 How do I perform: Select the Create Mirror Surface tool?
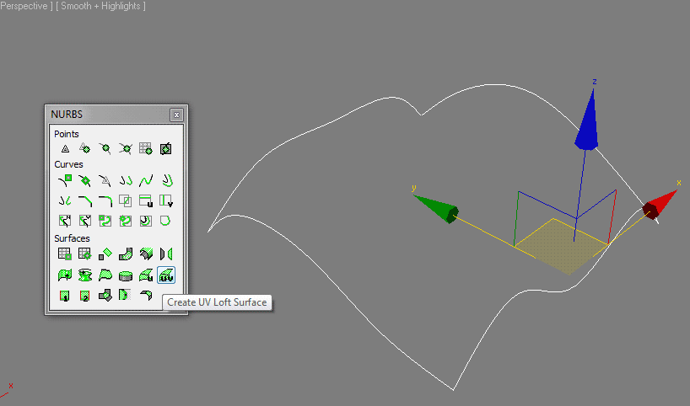166,254
